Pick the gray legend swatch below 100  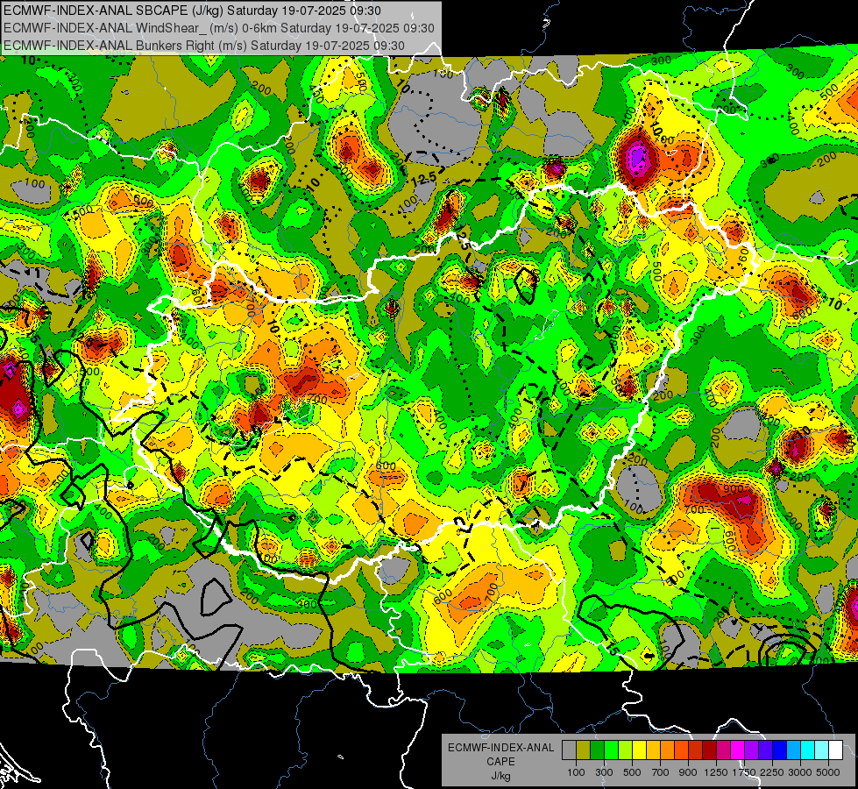point(569,750)
